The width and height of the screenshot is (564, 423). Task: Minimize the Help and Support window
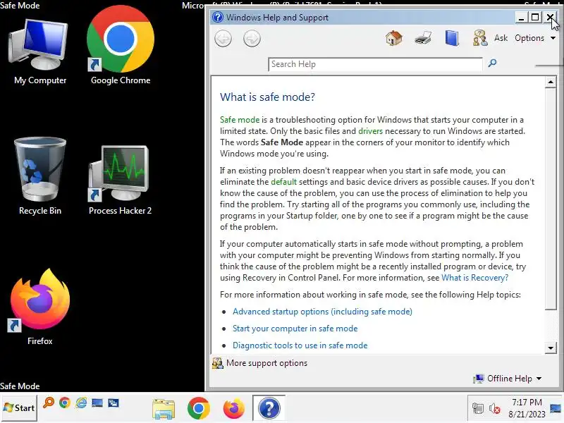click(x=521, y=17)
